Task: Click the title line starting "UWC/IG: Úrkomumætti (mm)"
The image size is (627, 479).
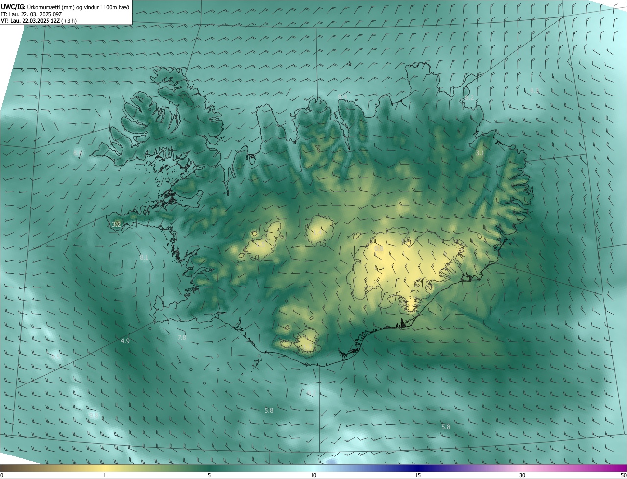Action: pyautogui.click(x=64, y=7)
